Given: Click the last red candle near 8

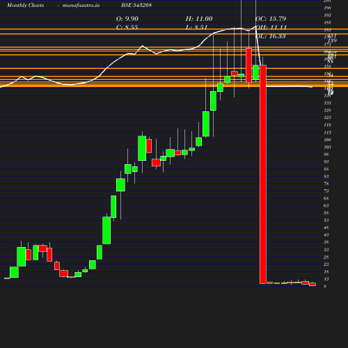Looking at the screenshot, I should pos(313,285).
